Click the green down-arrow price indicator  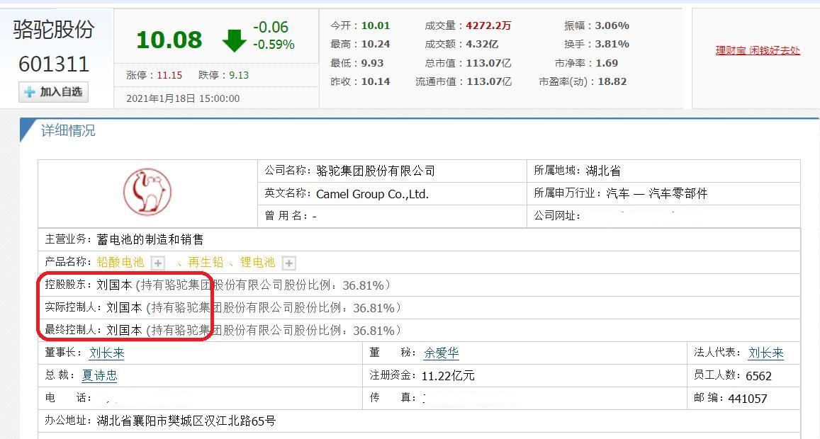(234, 40)
